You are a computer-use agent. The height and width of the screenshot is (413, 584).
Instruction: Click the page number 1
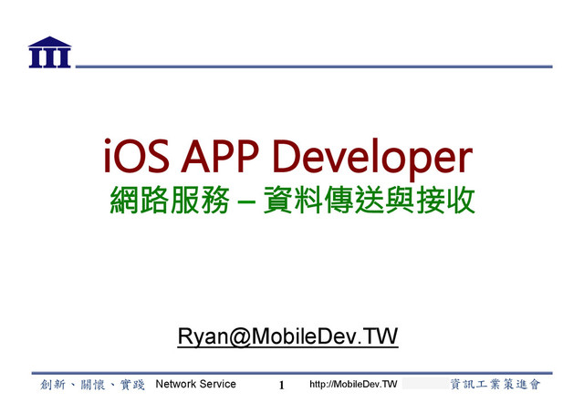pos(282,385)
